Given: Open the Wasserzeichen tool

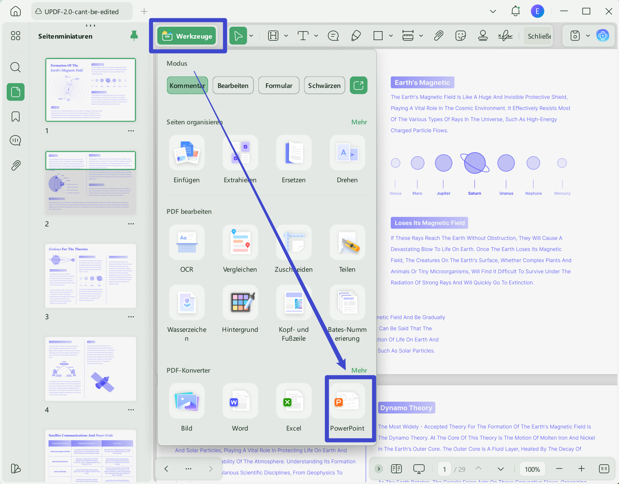Looking at the screenshot, I should [187, 314].
